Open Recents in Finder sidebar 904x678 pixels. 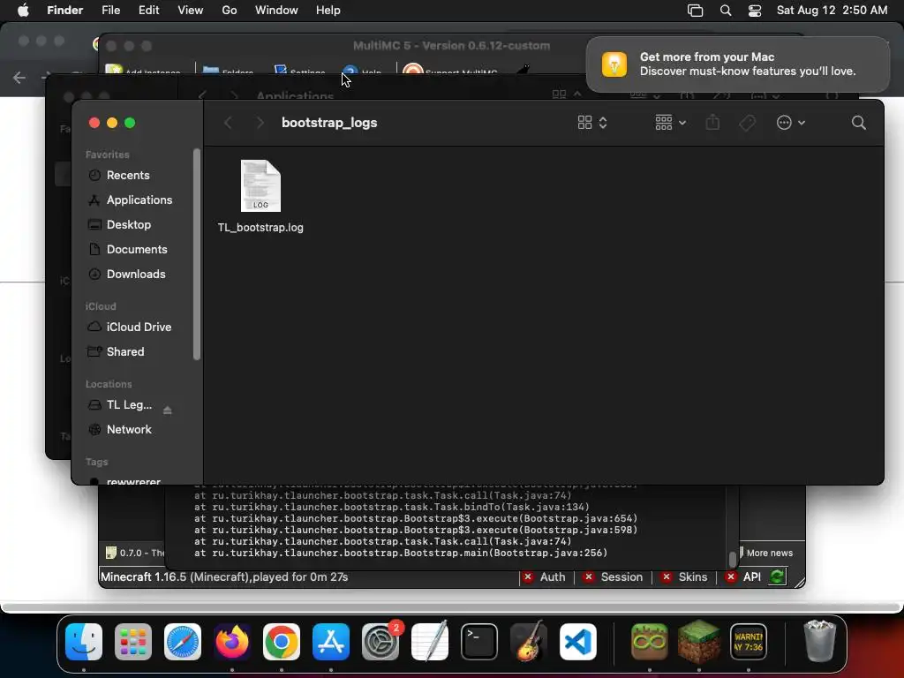click(127, 176)
